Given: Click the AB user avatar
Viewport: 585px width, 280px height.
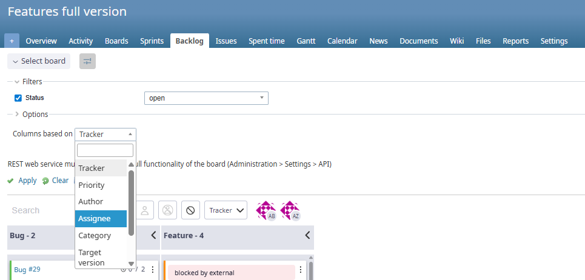Looking at the screenshot, I should (266, 210).
